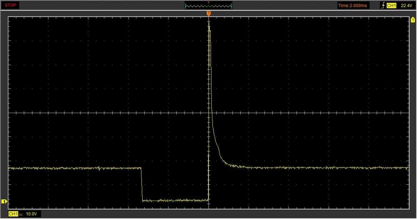Click the low flat segment of the waveform

[175, 201]
